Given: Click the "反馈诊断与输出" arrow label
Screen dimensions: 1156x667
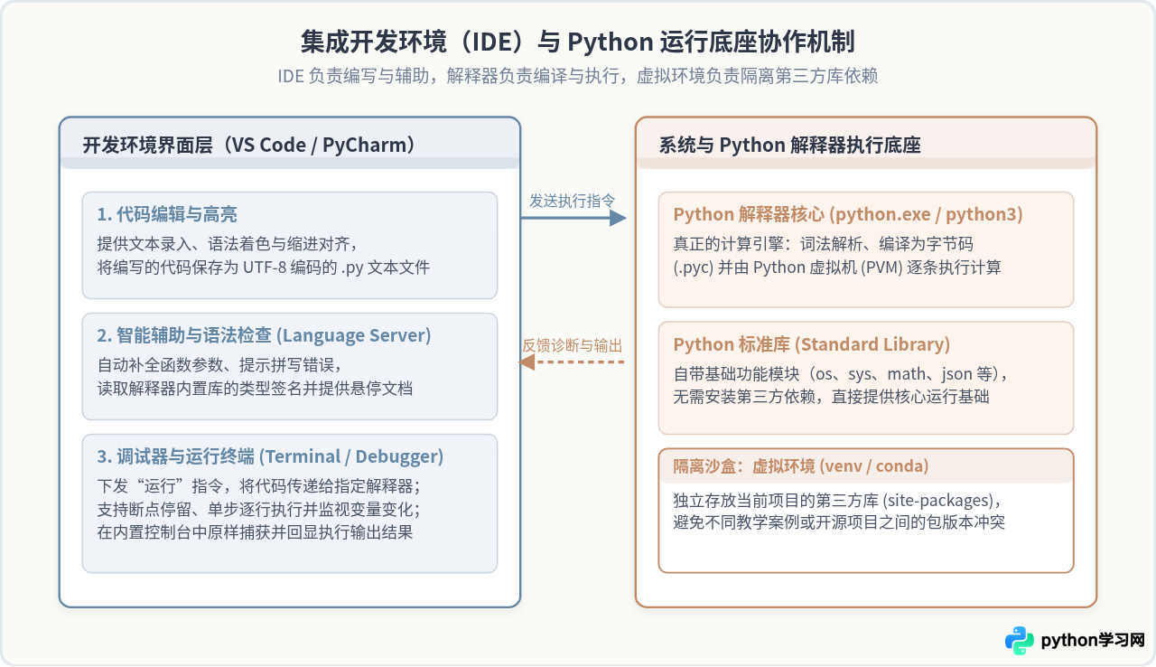Looking at the screenshot, I should tap(573, 345).
